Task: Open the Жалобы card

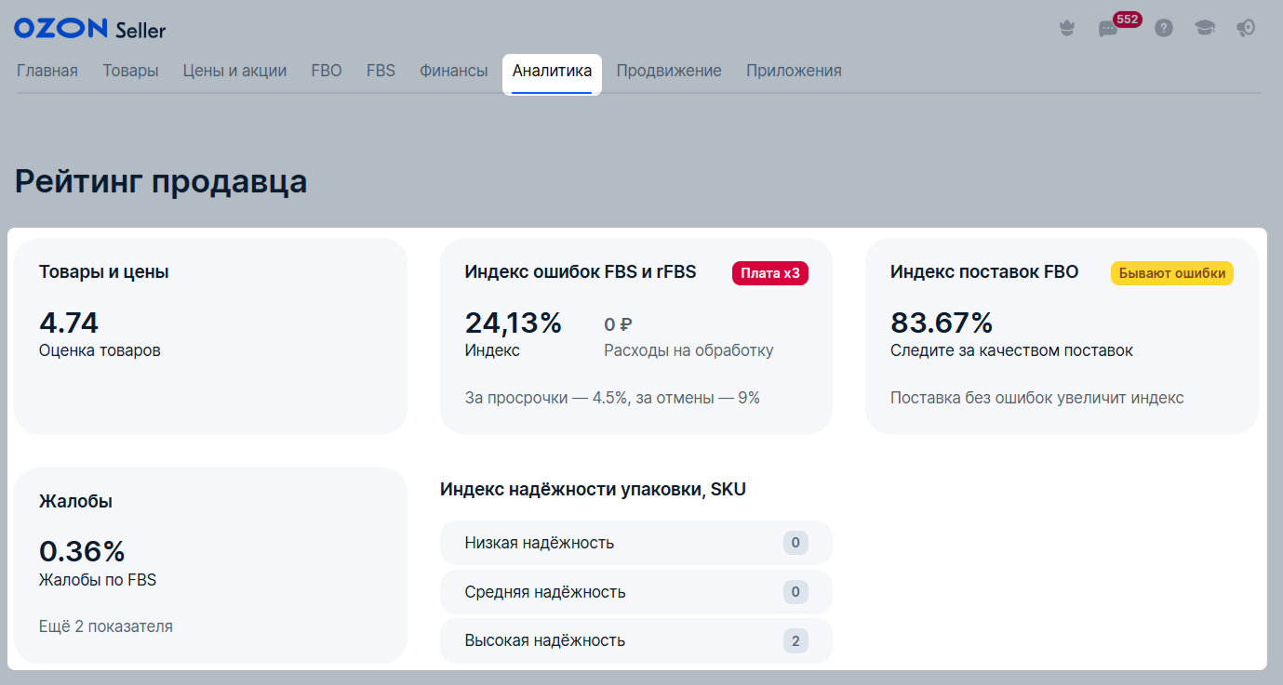Action: pos(210,566)
